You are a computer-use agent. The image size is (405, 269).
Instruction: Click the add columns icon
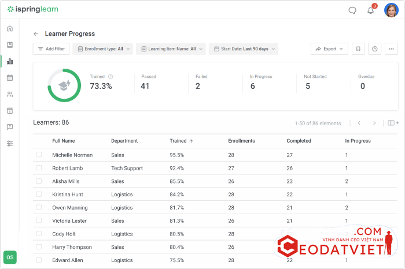point(393,123)
